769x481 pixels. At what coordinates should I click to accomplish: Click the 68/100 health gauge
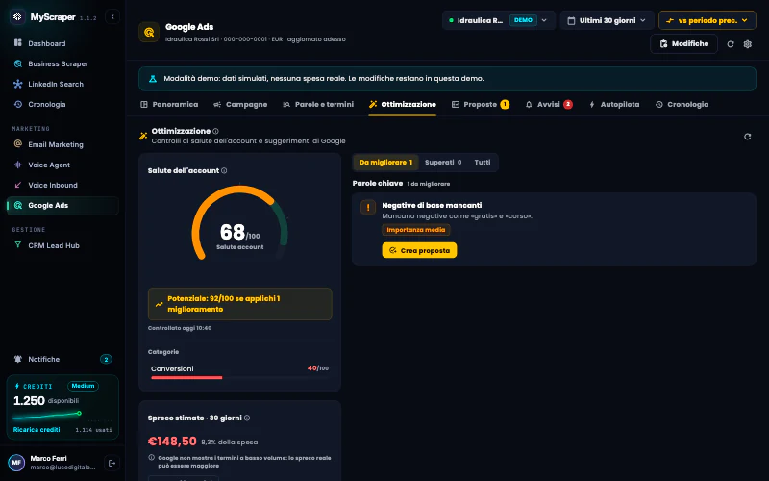pyautogui.click(x=239, y=222)
